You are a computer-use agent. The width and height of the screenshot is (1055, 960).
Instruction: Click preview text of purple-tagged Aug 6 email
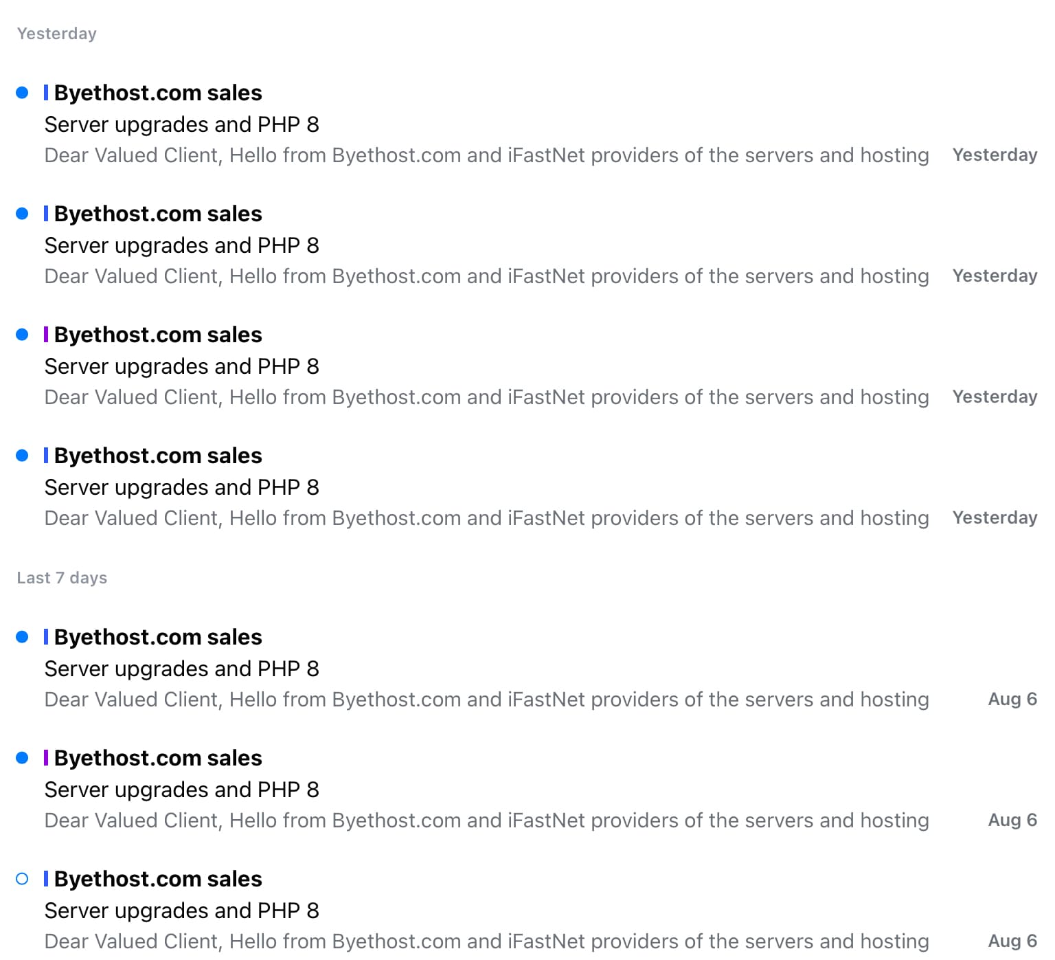pyautogui.click(x=486, y=821)
